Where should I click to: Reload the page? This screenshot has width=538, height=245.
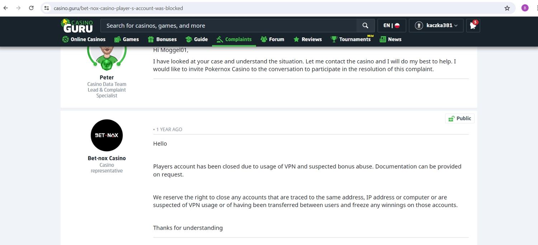[x=31, y=8]
